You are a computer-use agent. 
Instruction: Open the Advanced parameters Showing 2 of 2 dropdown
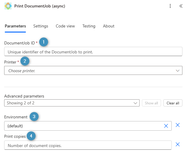point(72,103)
